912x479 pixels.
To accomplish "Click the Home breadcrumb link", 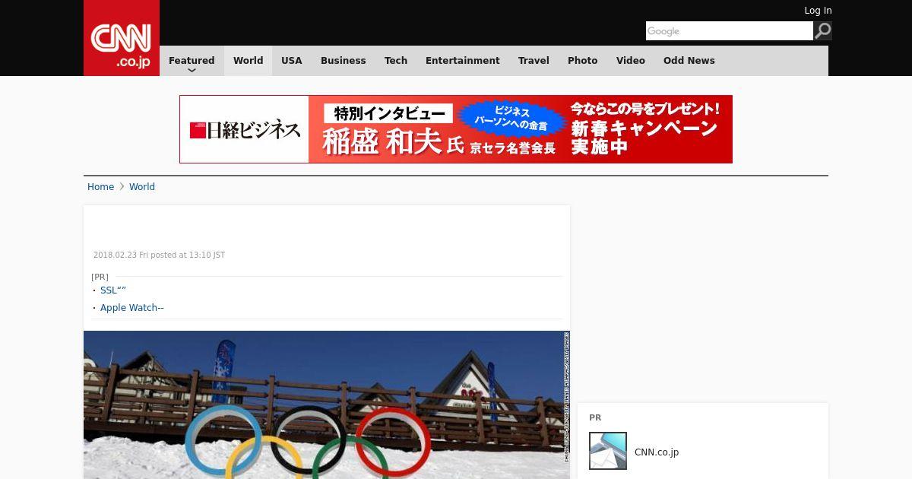I will (100, 187).
